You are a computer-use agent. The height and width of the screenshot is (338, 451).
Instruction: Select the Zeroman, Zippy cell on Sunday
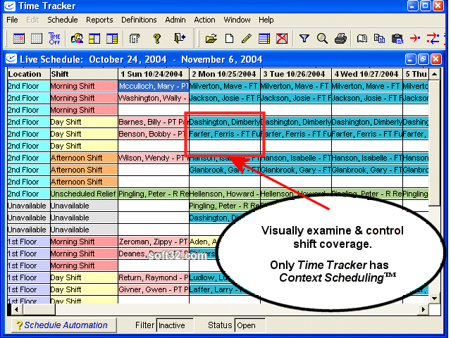154,242
